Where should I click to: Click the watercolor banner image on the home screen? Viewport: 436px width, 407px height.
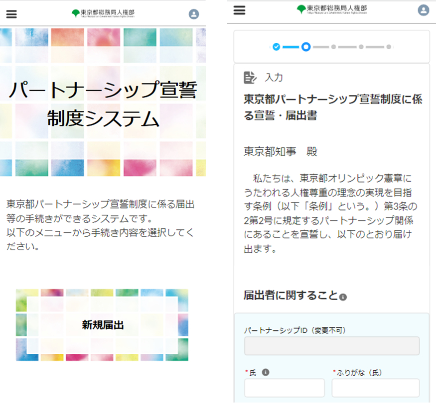coord(103,100)
